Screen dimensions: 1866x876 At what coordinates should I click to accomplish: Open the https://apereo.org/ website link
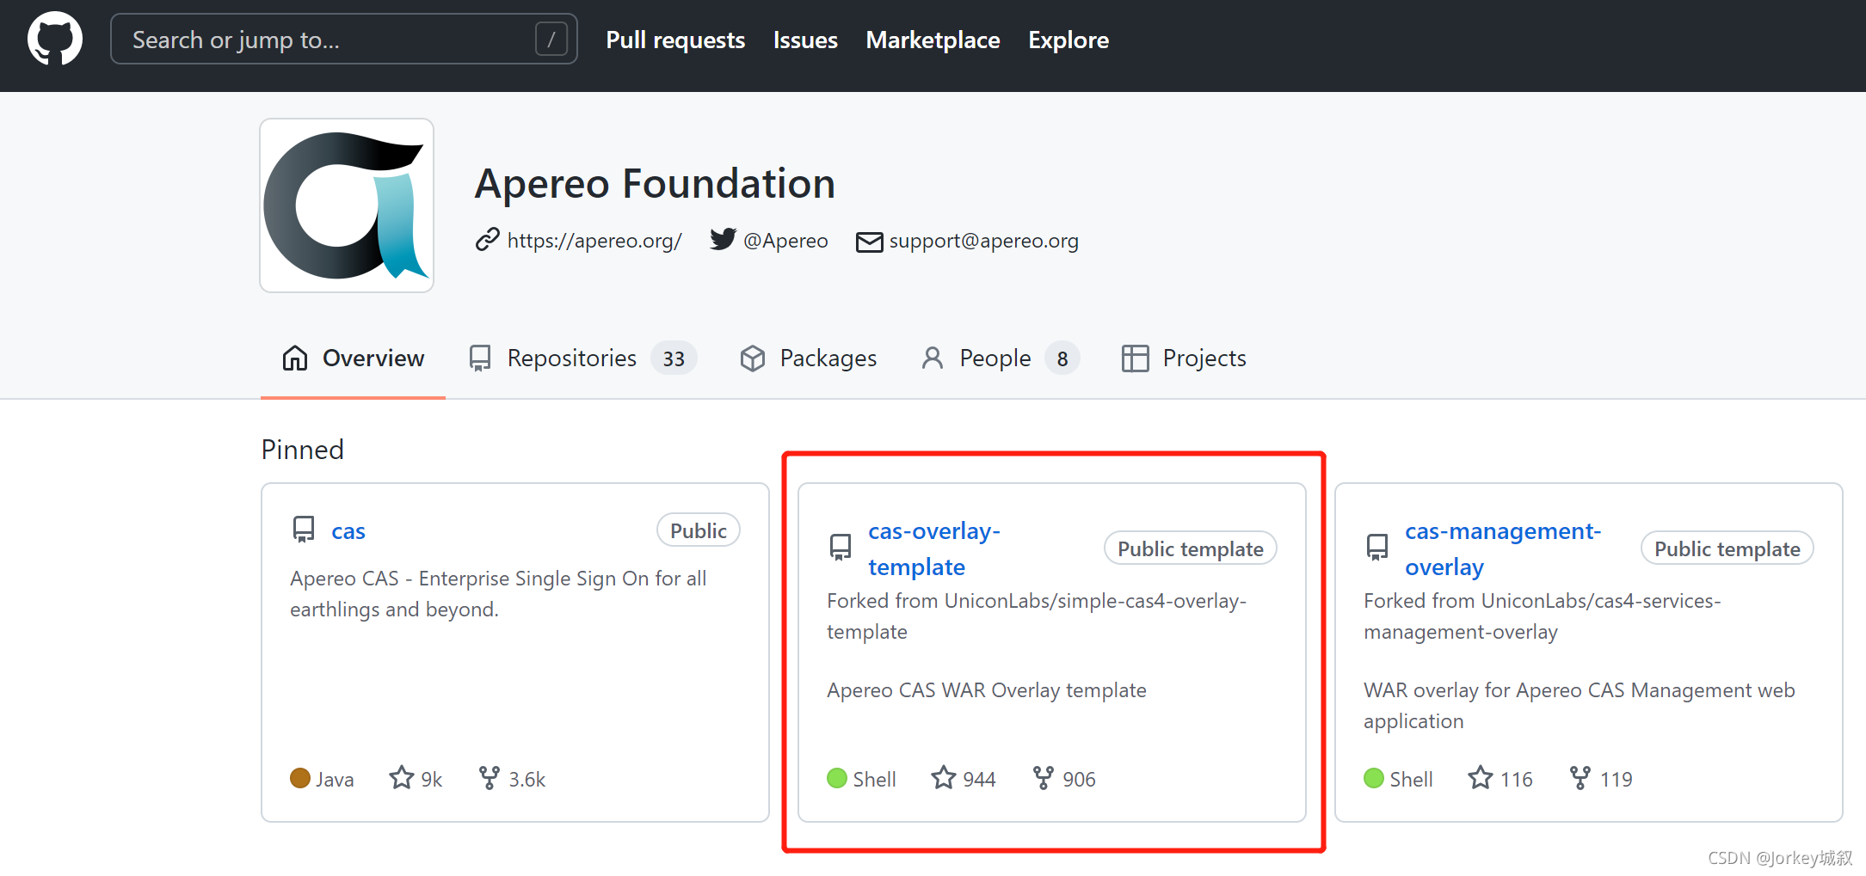click(594, 241)
